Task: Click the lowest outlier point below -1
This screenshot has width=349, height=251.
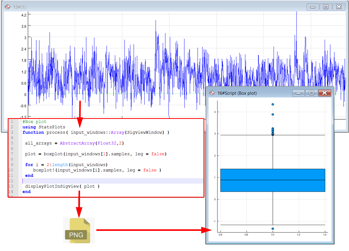Action: [x=273, y=229]
